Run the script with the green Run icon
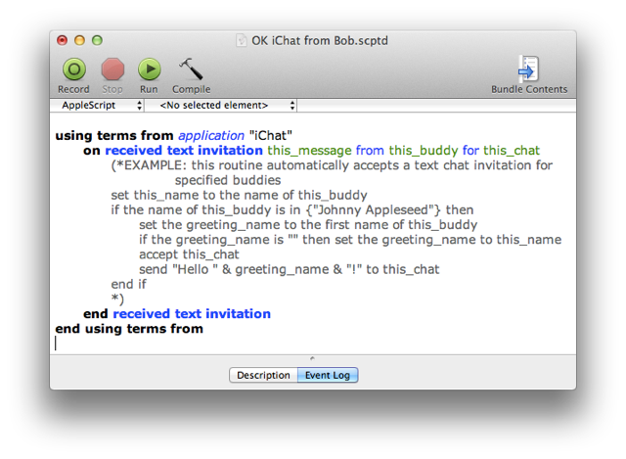Viewport: 626px width, 459px height. pyautogui.click(x=149, y=69)
